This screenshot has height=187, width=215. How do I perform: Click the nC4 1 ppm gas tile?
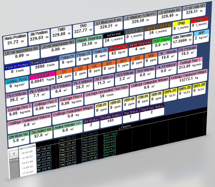123,64
